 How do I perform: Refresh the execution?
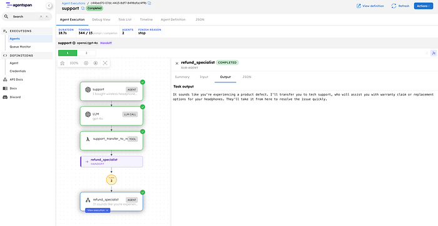pyautogui.click(x=400, y=6)
